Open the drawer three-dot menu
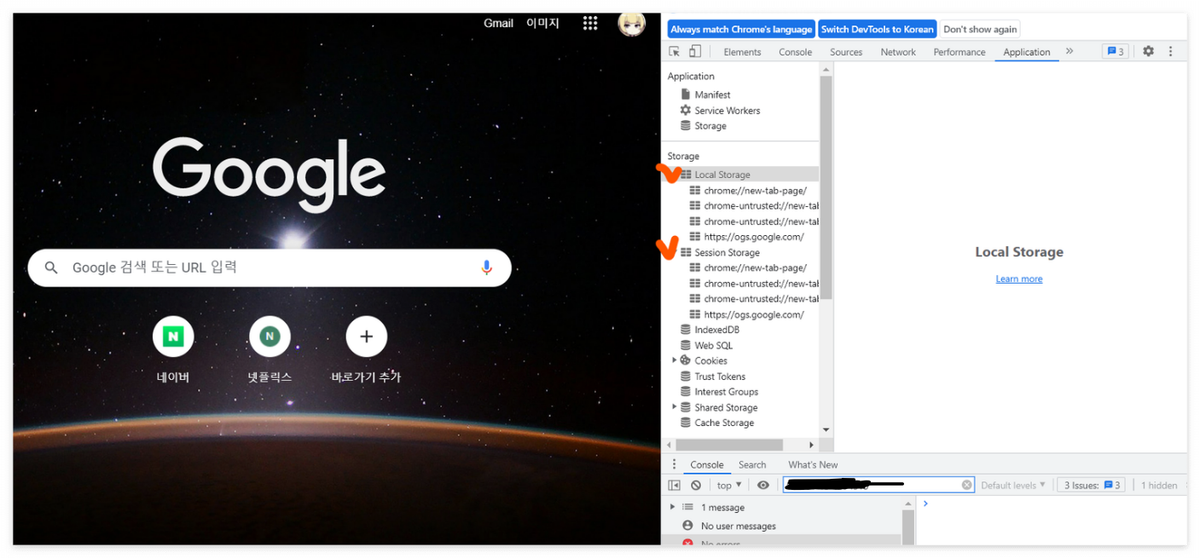Viewport: 1200px width, 558px height. pos(674,464)
